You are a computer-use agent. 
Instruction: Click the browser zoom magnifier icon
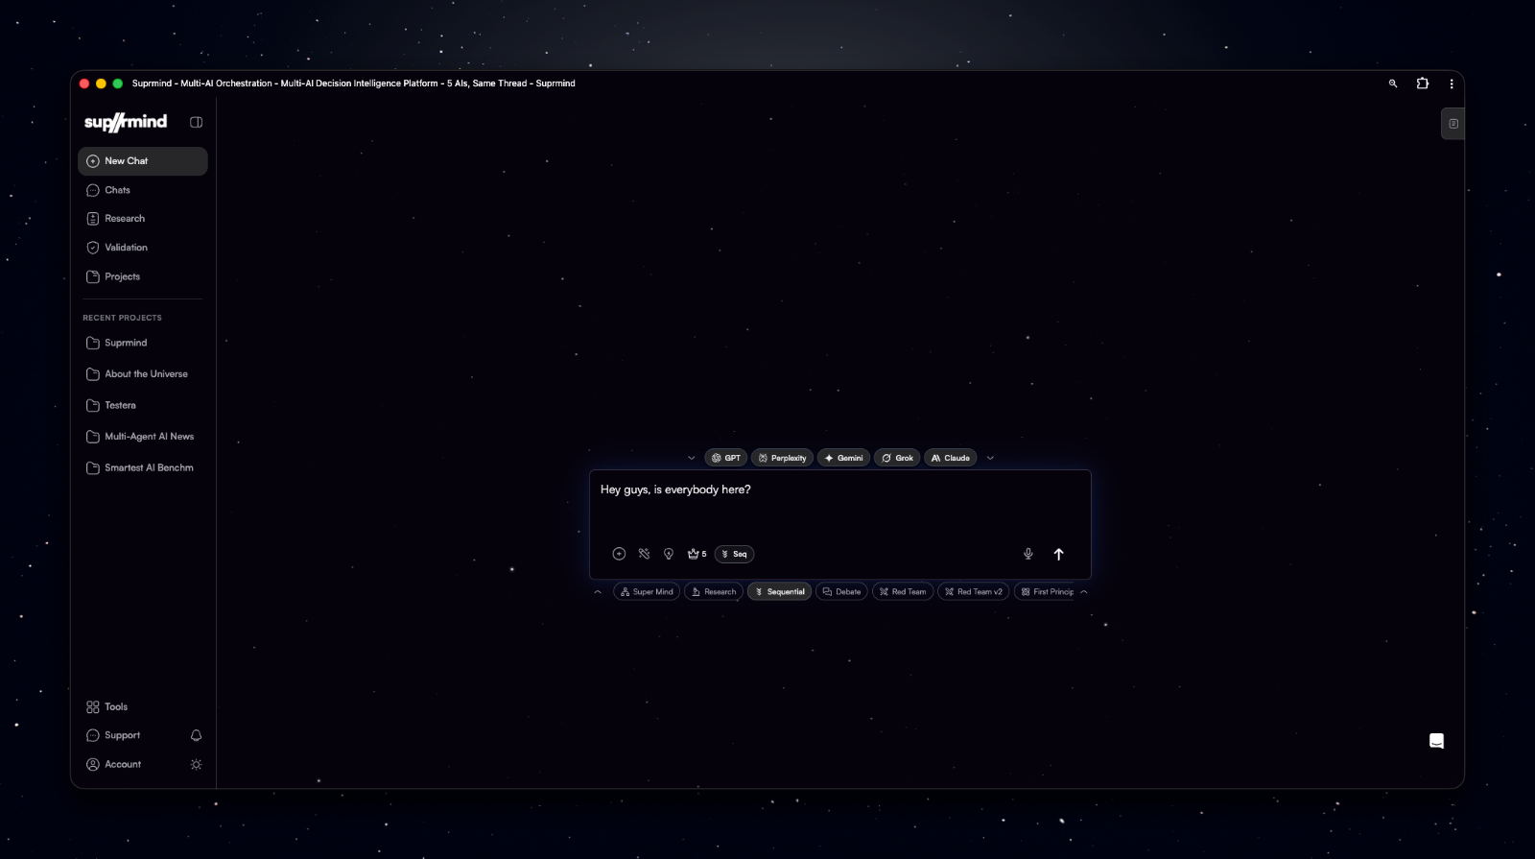point(1393,84)
